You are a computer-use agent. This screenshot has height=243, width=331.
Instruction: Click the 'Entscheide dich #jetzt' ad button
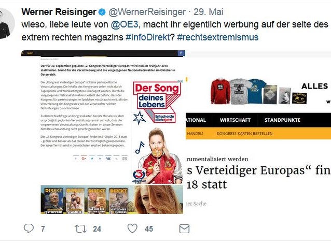(164, 118)
